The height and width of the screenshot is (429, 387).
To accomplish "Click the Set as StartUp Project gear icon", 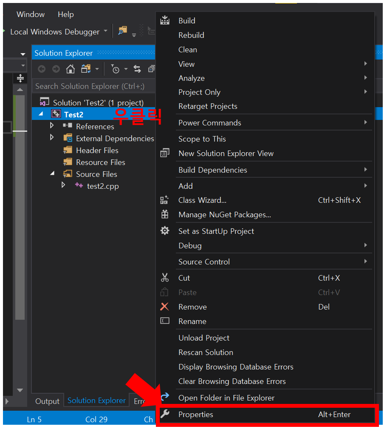I will [164, 230].
